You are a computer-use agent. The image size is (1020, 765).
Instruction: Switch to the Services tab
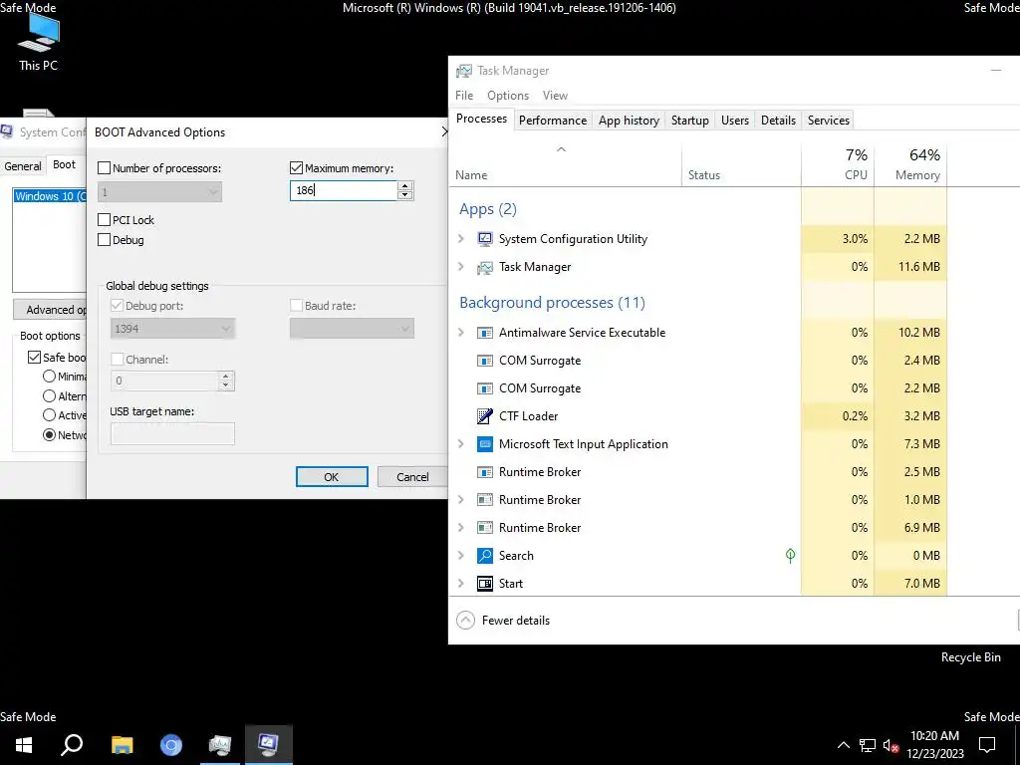pyautogui.click(x=829, y=121)
